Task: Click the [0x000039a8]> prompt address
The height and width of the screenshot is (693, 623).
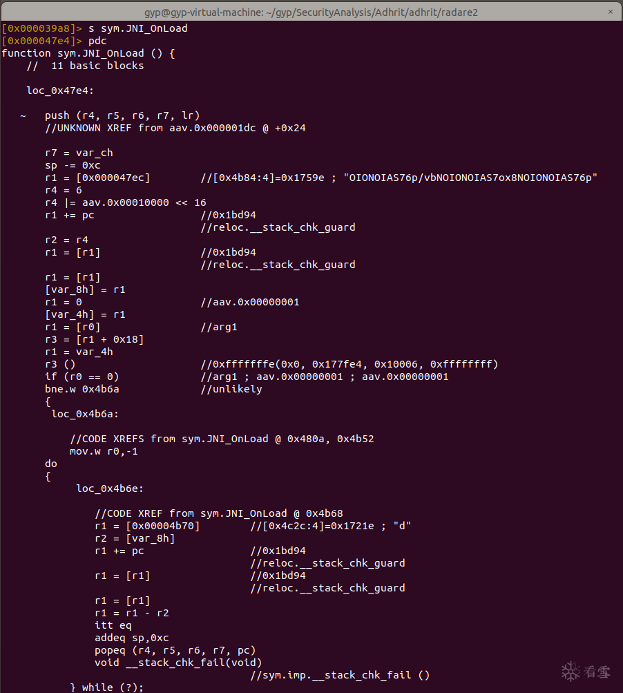Action: [x=40, y=28]
